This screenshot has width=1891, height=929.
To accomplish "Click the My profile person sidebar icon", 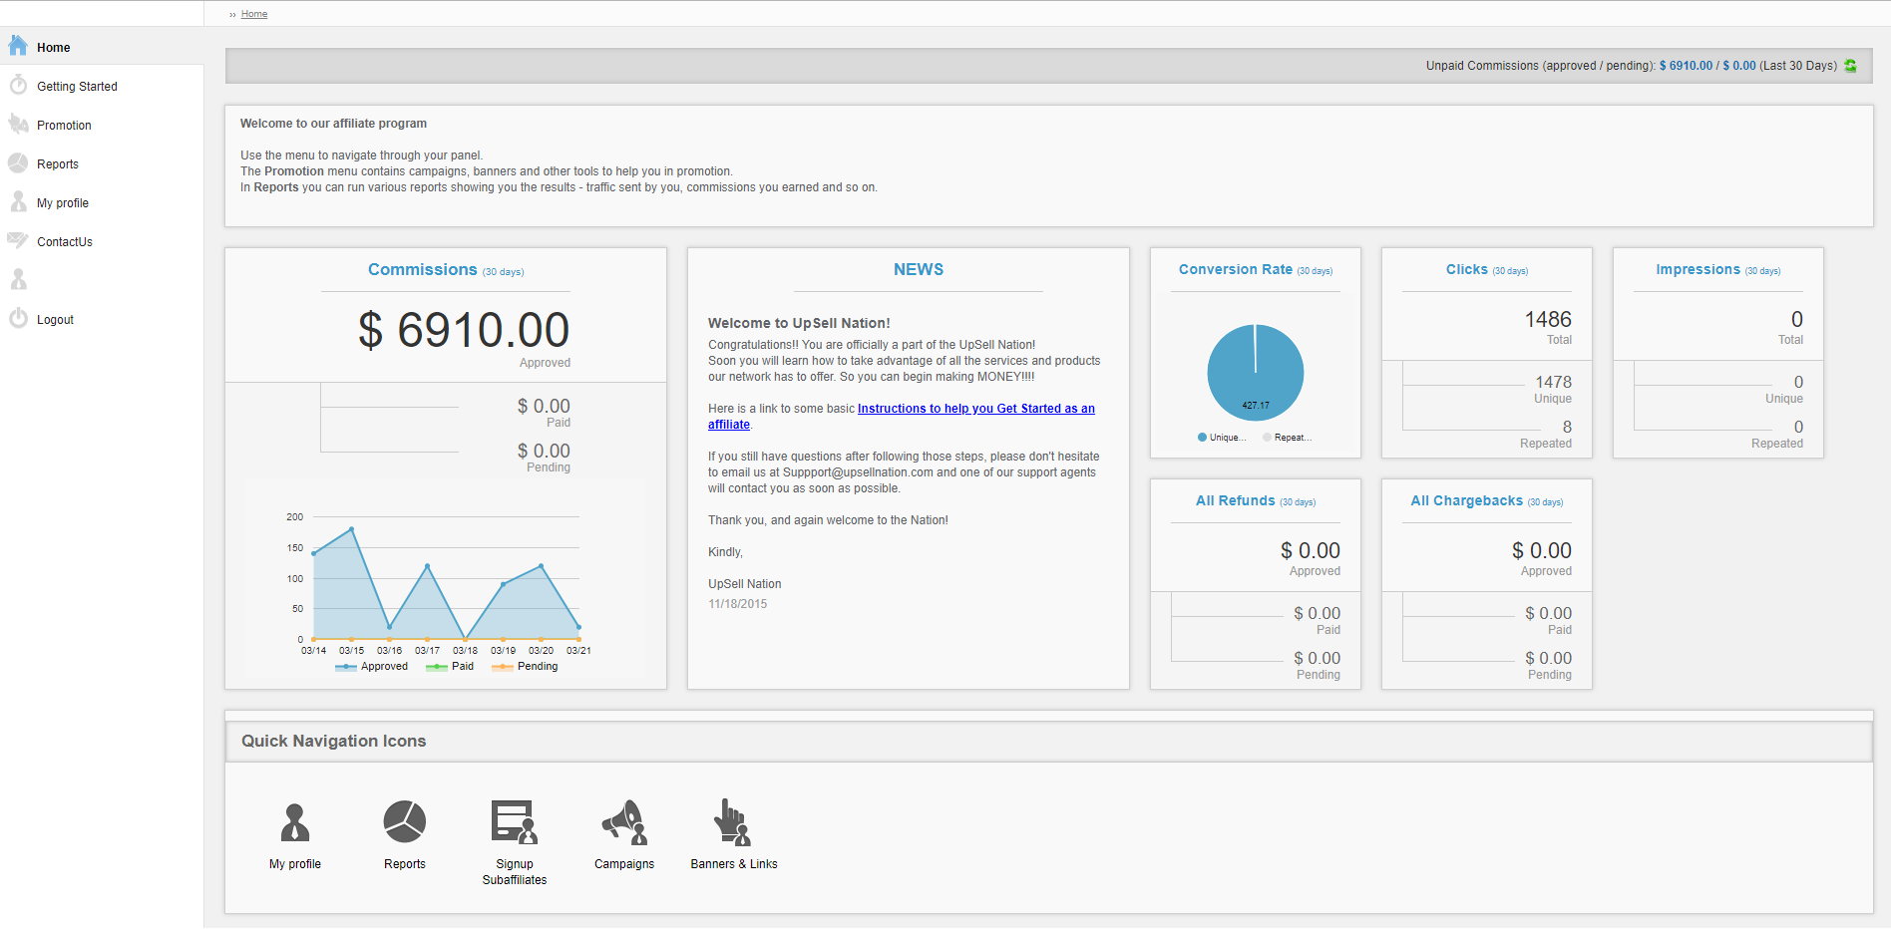I will coord(18,201).
